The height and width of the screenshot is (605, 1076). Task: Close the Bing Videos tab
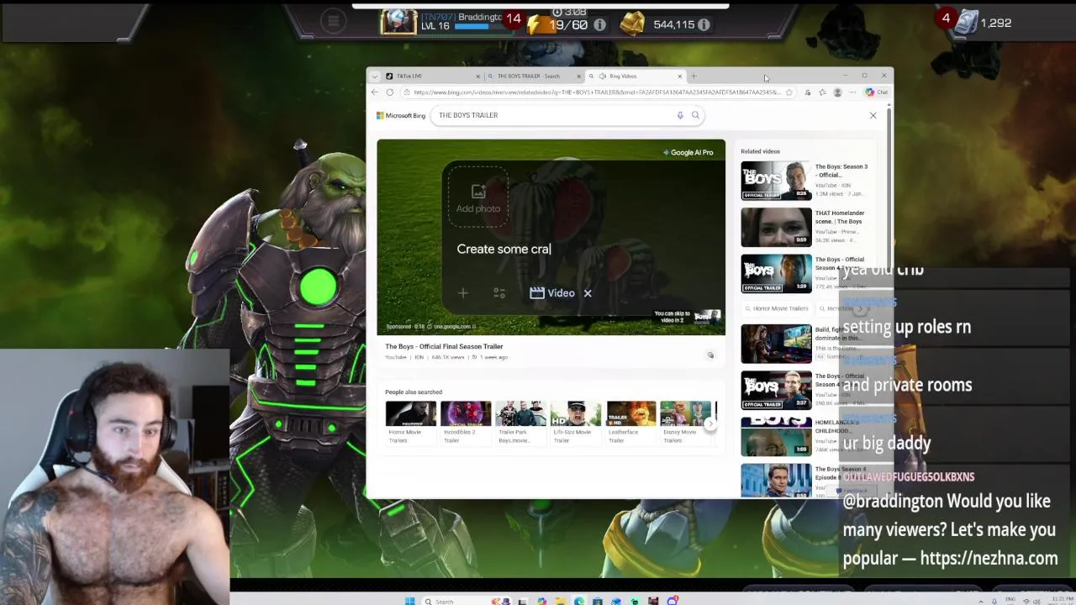[x=680, y=76]
